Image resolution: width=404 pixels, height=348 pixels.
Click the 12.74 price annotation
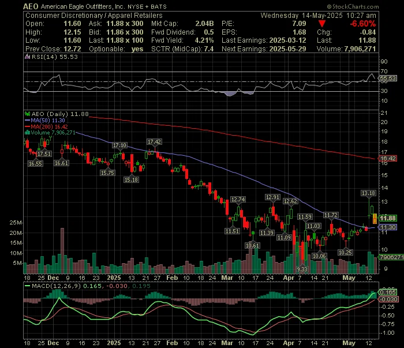coord(238,199)
